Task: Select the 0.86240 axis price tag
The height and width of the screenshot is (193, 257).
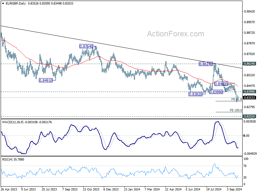Action: pyautogui.click(x=250, y=64)
